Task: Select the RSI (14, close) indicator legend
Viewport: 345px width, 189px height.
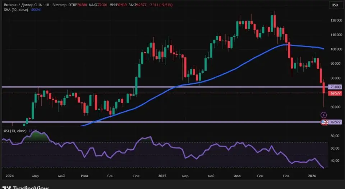Action: click(x=14, y=131)
